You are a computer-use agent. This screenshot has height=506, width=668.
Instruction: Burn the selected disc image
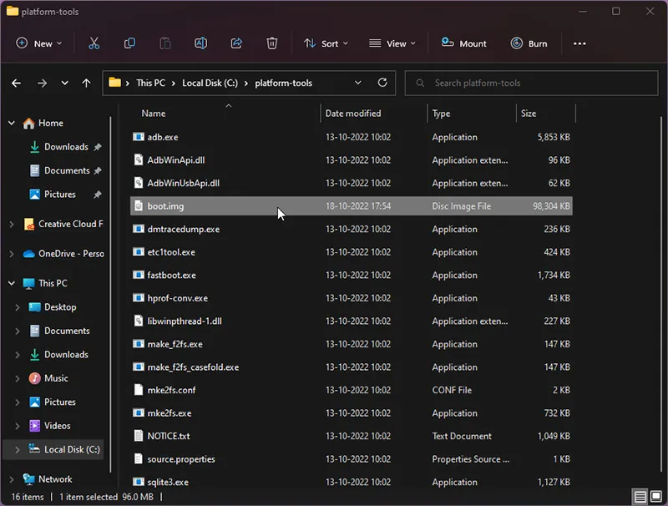click(529, 43)
